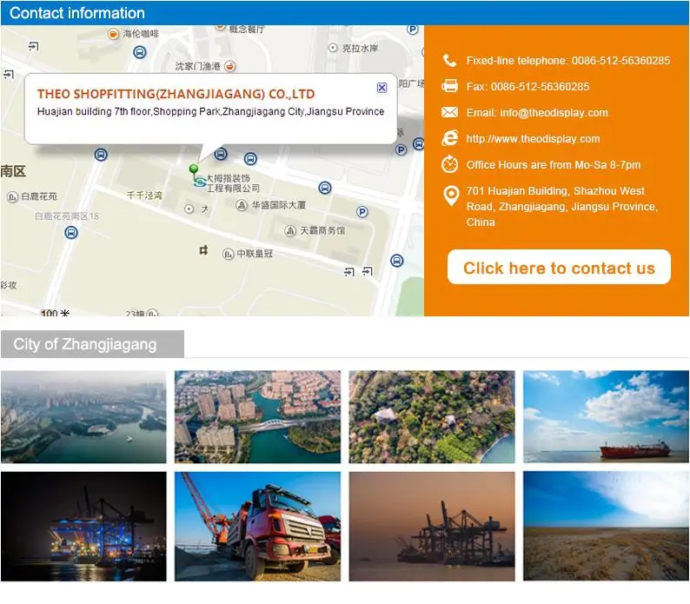Screen dimensions: 690x604
Task: Open the www.theodisplay.com website link
Action: click(x=533, y=139)
